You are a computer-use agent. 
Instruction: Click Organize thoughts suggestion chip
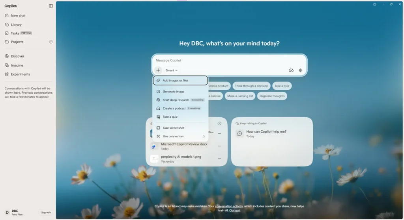click(272, 96)
